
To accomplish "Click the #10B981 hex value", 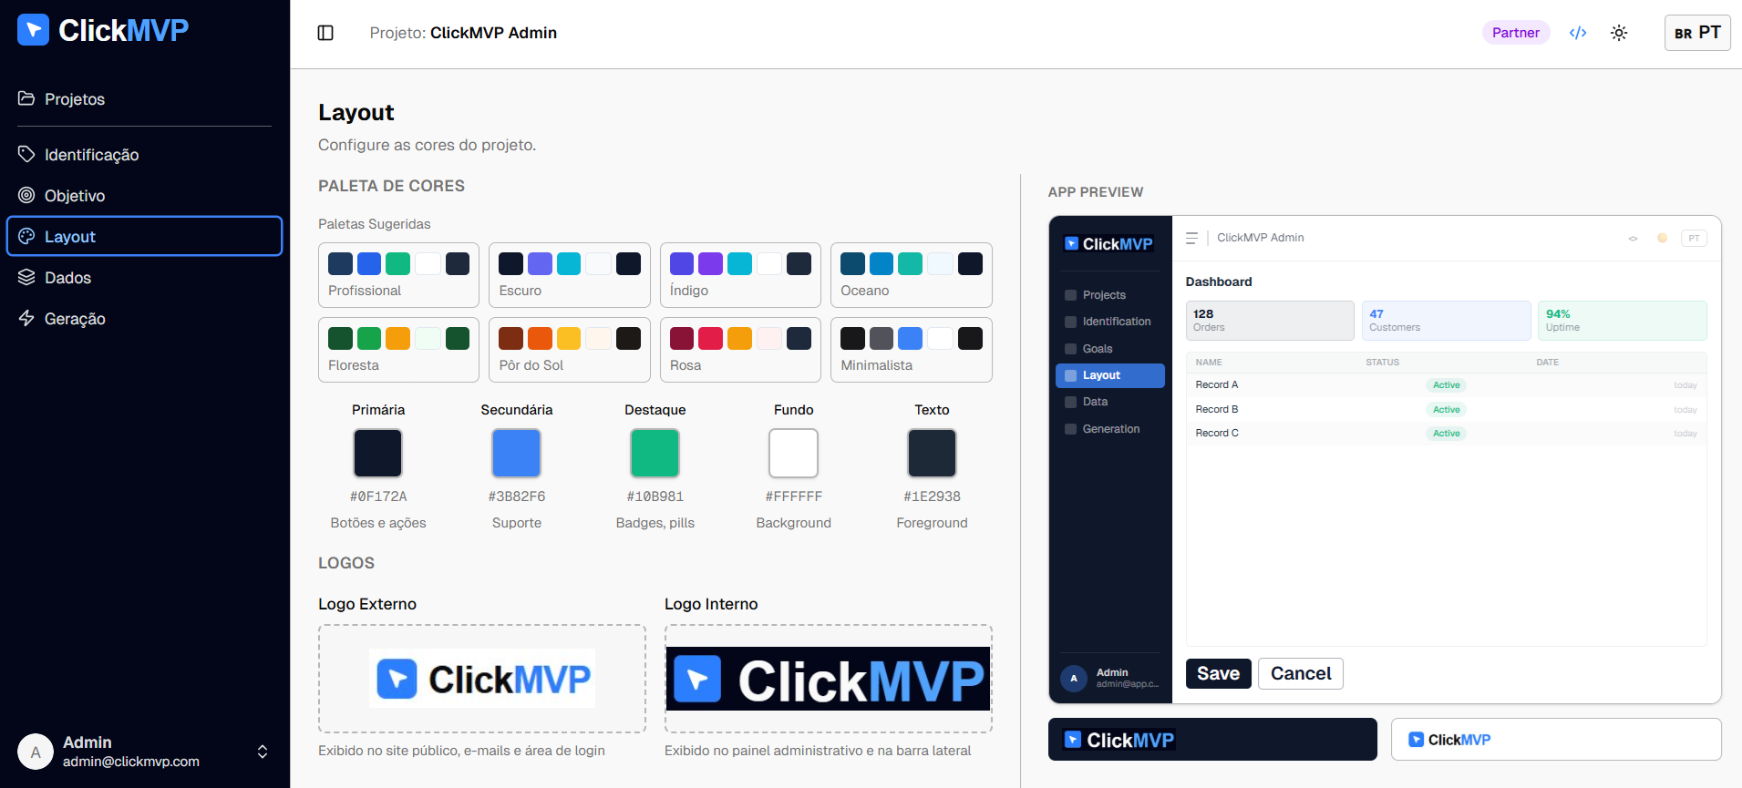I will 655,496.
